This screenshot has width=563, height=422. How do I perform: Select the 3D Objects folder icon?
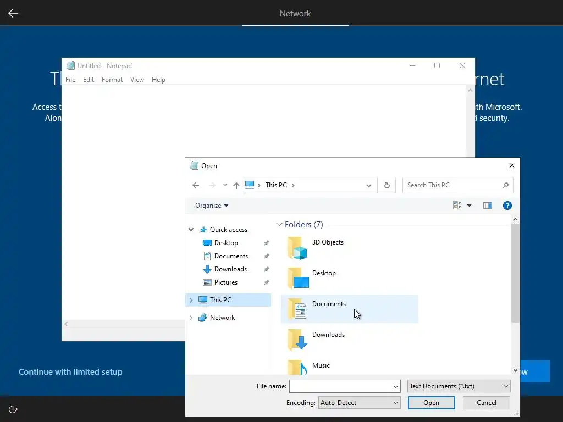(x=297, y=248)
